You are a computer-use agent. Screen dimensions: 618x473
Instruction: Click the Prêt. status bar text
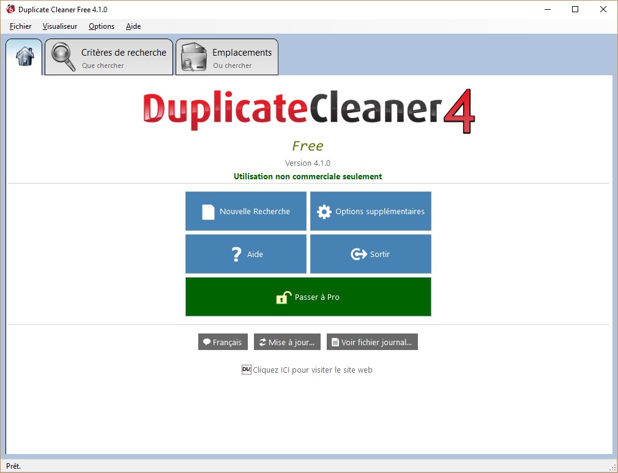coord(13,466)
